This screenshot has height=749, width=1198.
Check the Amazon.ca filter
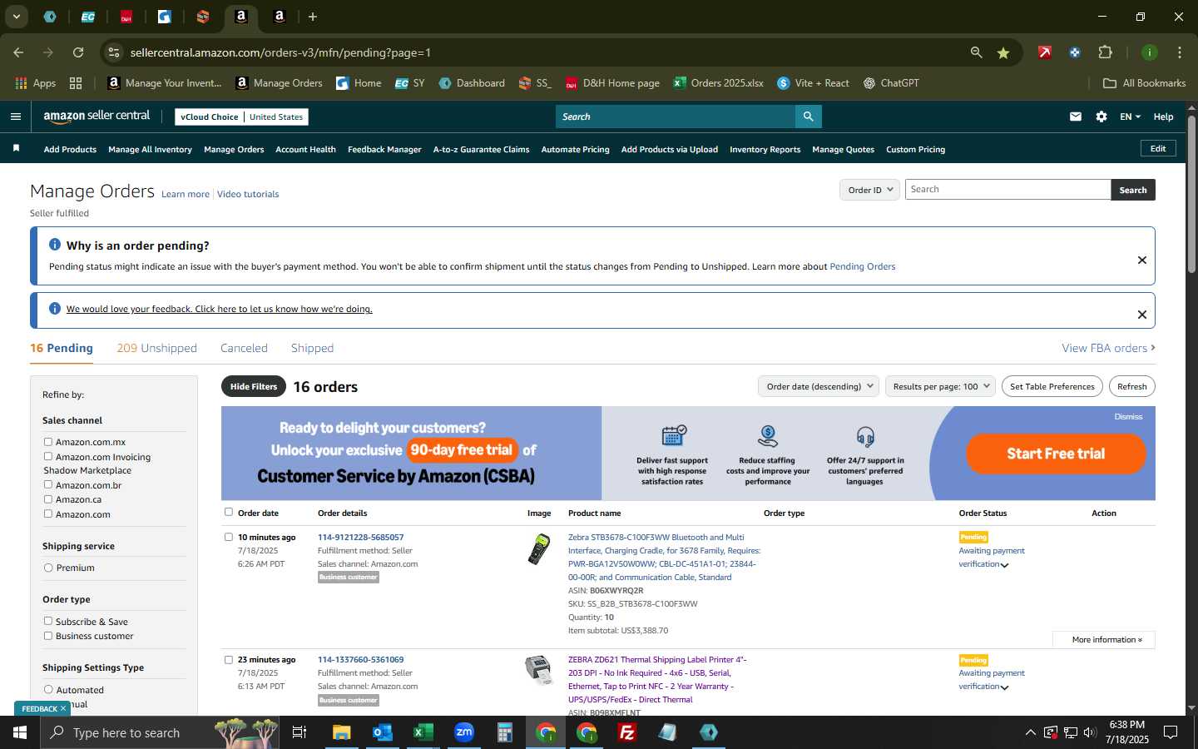tap(48, 499)
